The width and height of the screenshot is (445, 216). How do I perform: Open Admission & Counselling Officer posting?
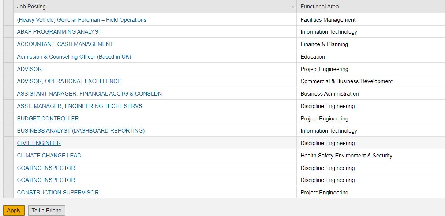tap(74, 57)
